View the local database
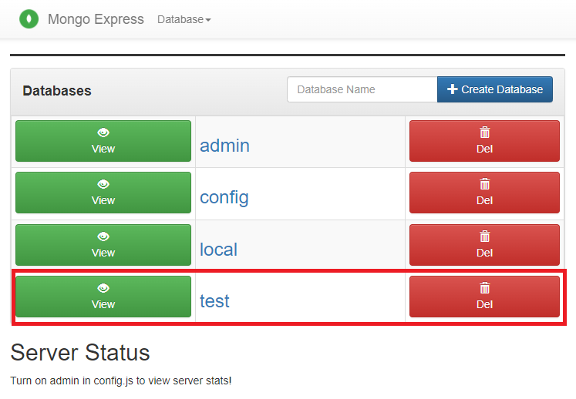The height and width of the screenshot is (399, 576). [x=103, y=245]
